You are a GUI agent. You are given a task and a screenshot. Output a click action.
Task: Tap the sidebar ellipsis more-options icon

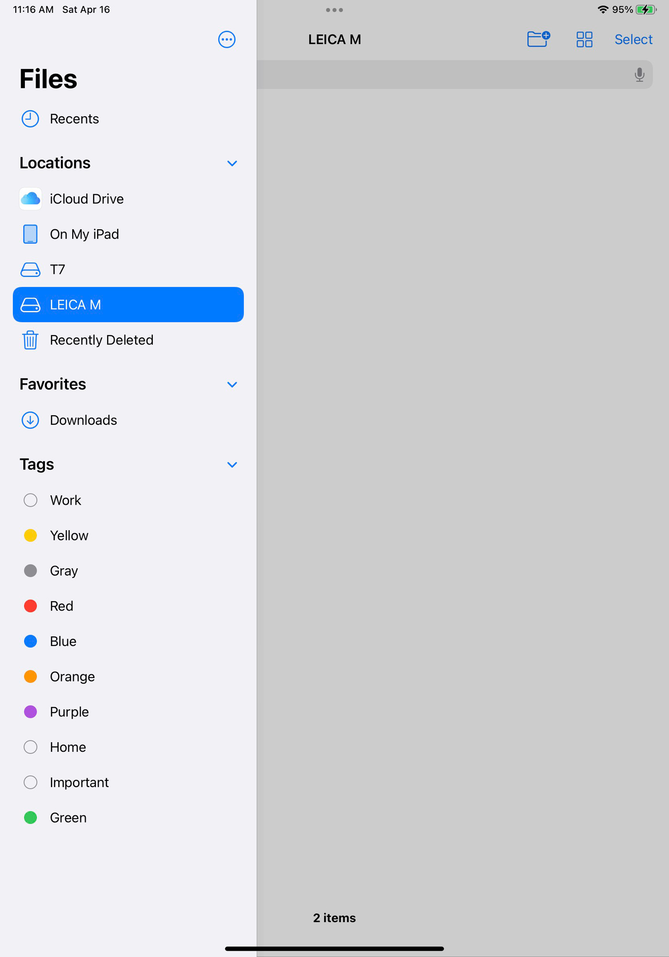point(227,39)
